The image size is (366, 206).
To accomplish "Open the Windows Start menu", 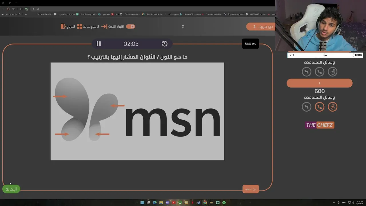I will 142,203.
